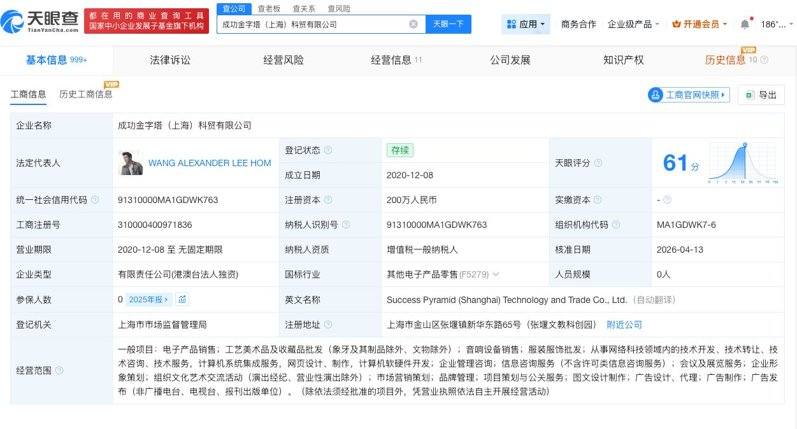Click the legal representative's photo thumbnail

[x=131, y=163]
